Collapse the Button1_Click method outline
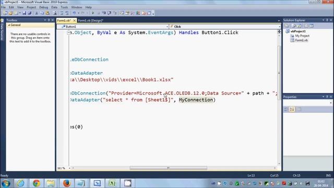334x188 pixels. point(68,33)
